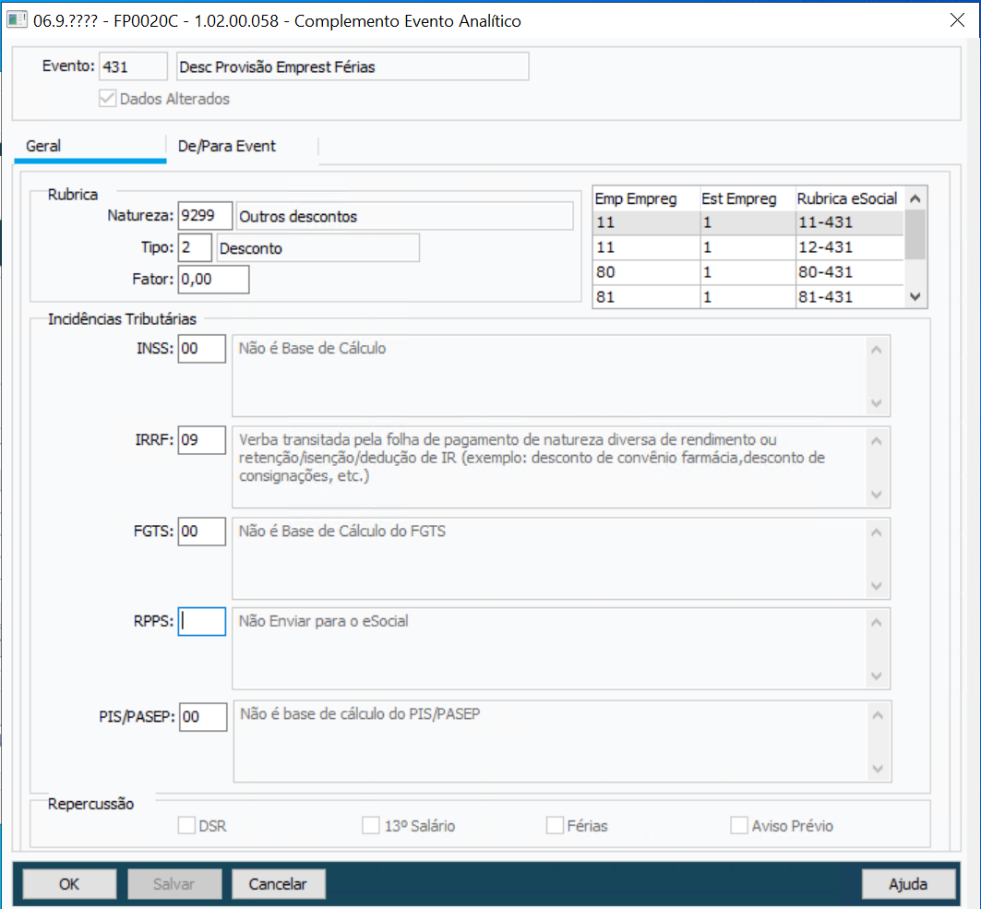Image resolution: width=981 pixels, height=909 pixels.
Task: Click down arrow of IRRF description box
Action: [877, 495]
